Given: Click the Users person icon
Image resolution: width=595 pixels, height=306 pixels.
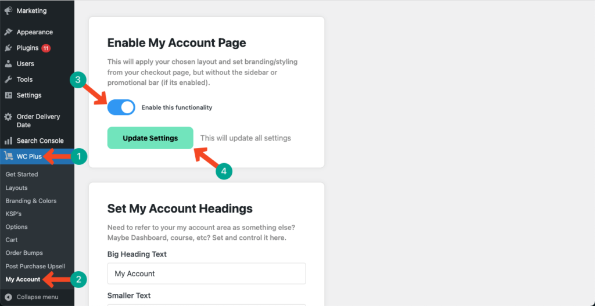Looking at the screenshot, I should coord(8,64).
